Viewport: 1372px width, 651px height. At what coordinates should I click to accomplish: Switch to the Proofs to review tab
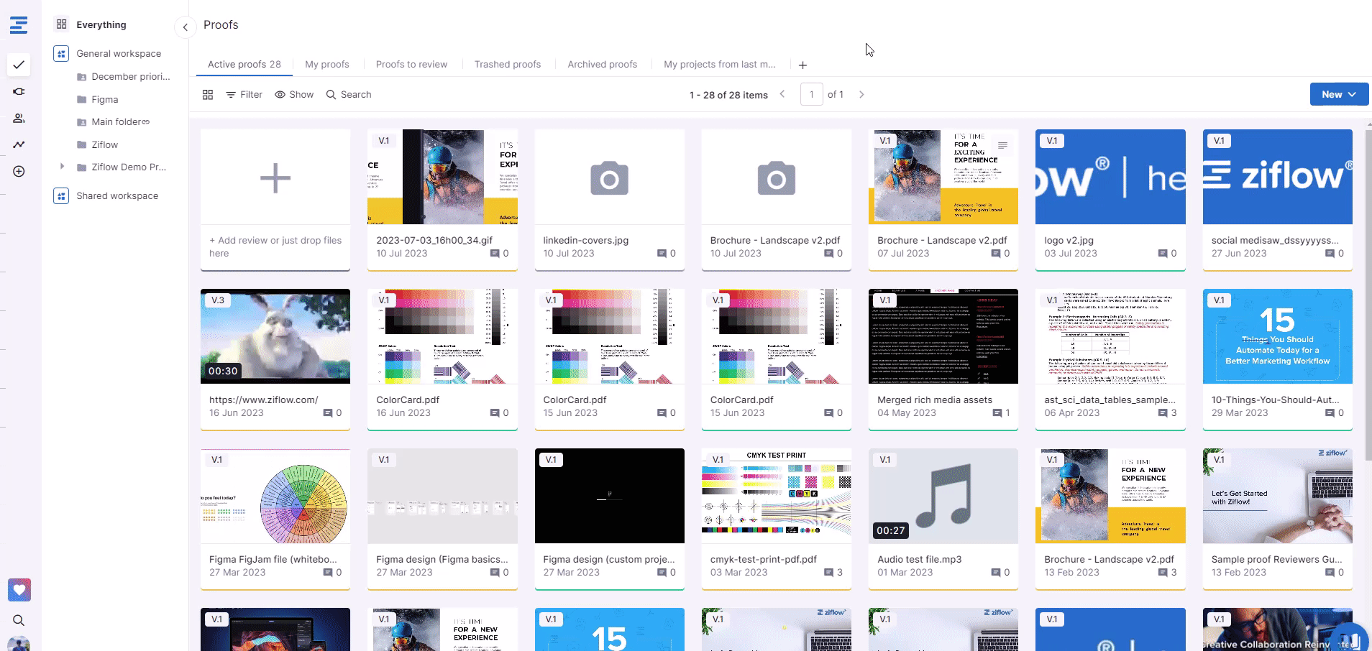tap(411, 64)
